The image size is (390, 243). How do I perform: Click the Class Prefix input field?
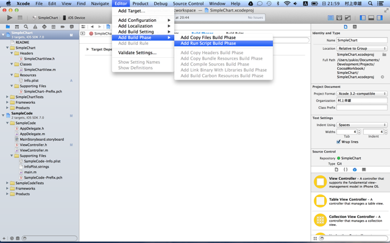click(362, 108)
